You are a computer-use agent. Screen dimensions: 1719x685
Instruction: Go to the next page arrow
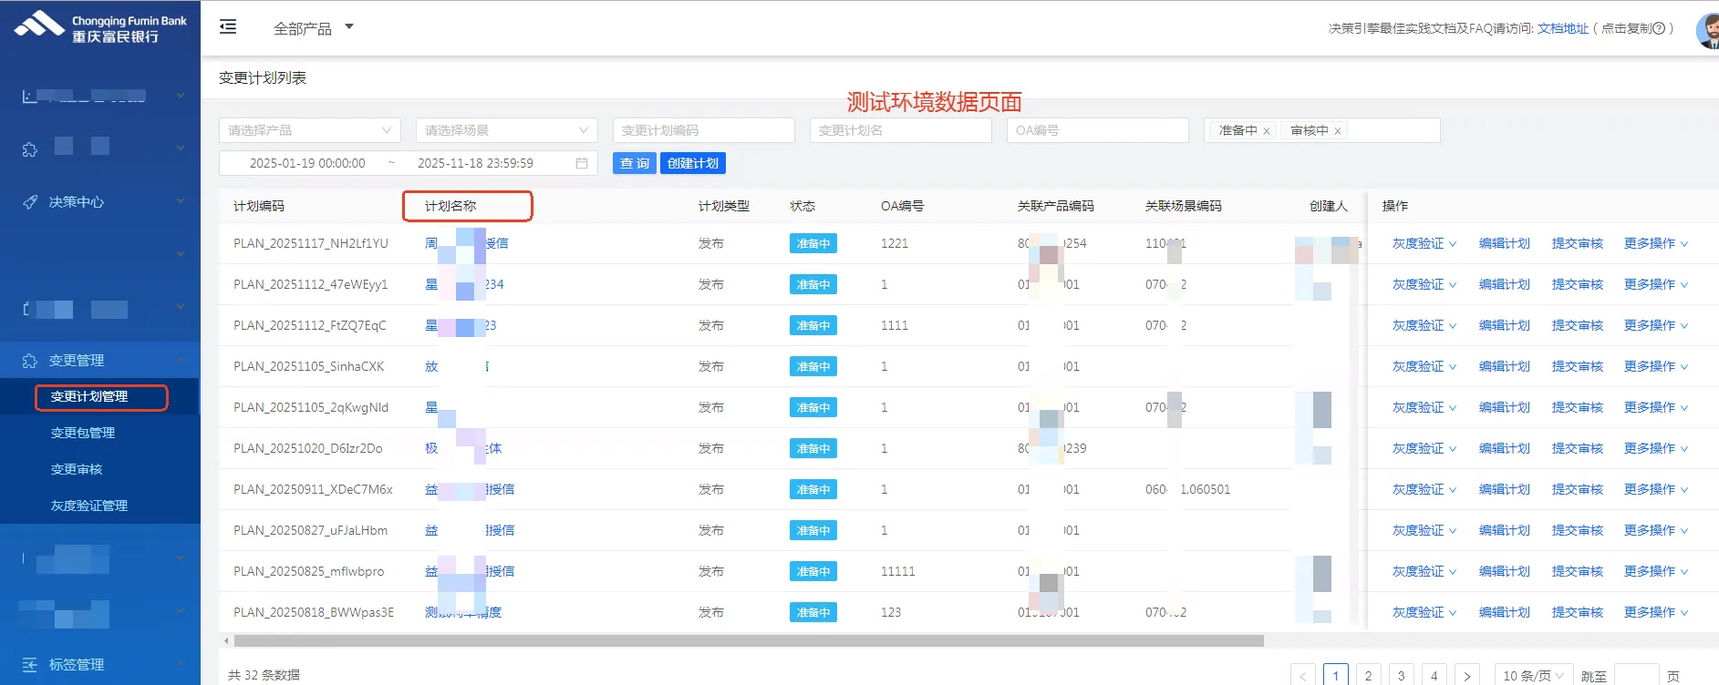click(1466, 676)
